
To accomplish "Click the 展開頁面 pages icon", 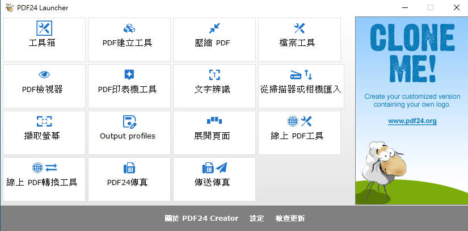I will click(214, 120).
